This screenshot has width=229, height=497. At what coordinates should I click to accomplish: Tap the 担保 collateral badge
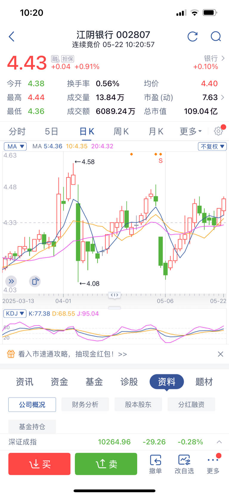(x=68, y=59)
